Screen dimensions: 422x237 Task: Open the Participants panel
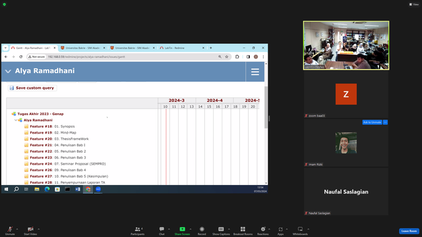tap(138, 230)
